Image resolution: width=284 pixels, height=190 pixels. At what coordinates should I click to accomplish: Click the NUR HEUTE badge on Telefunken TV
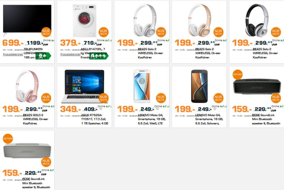[x=46, y=32]
